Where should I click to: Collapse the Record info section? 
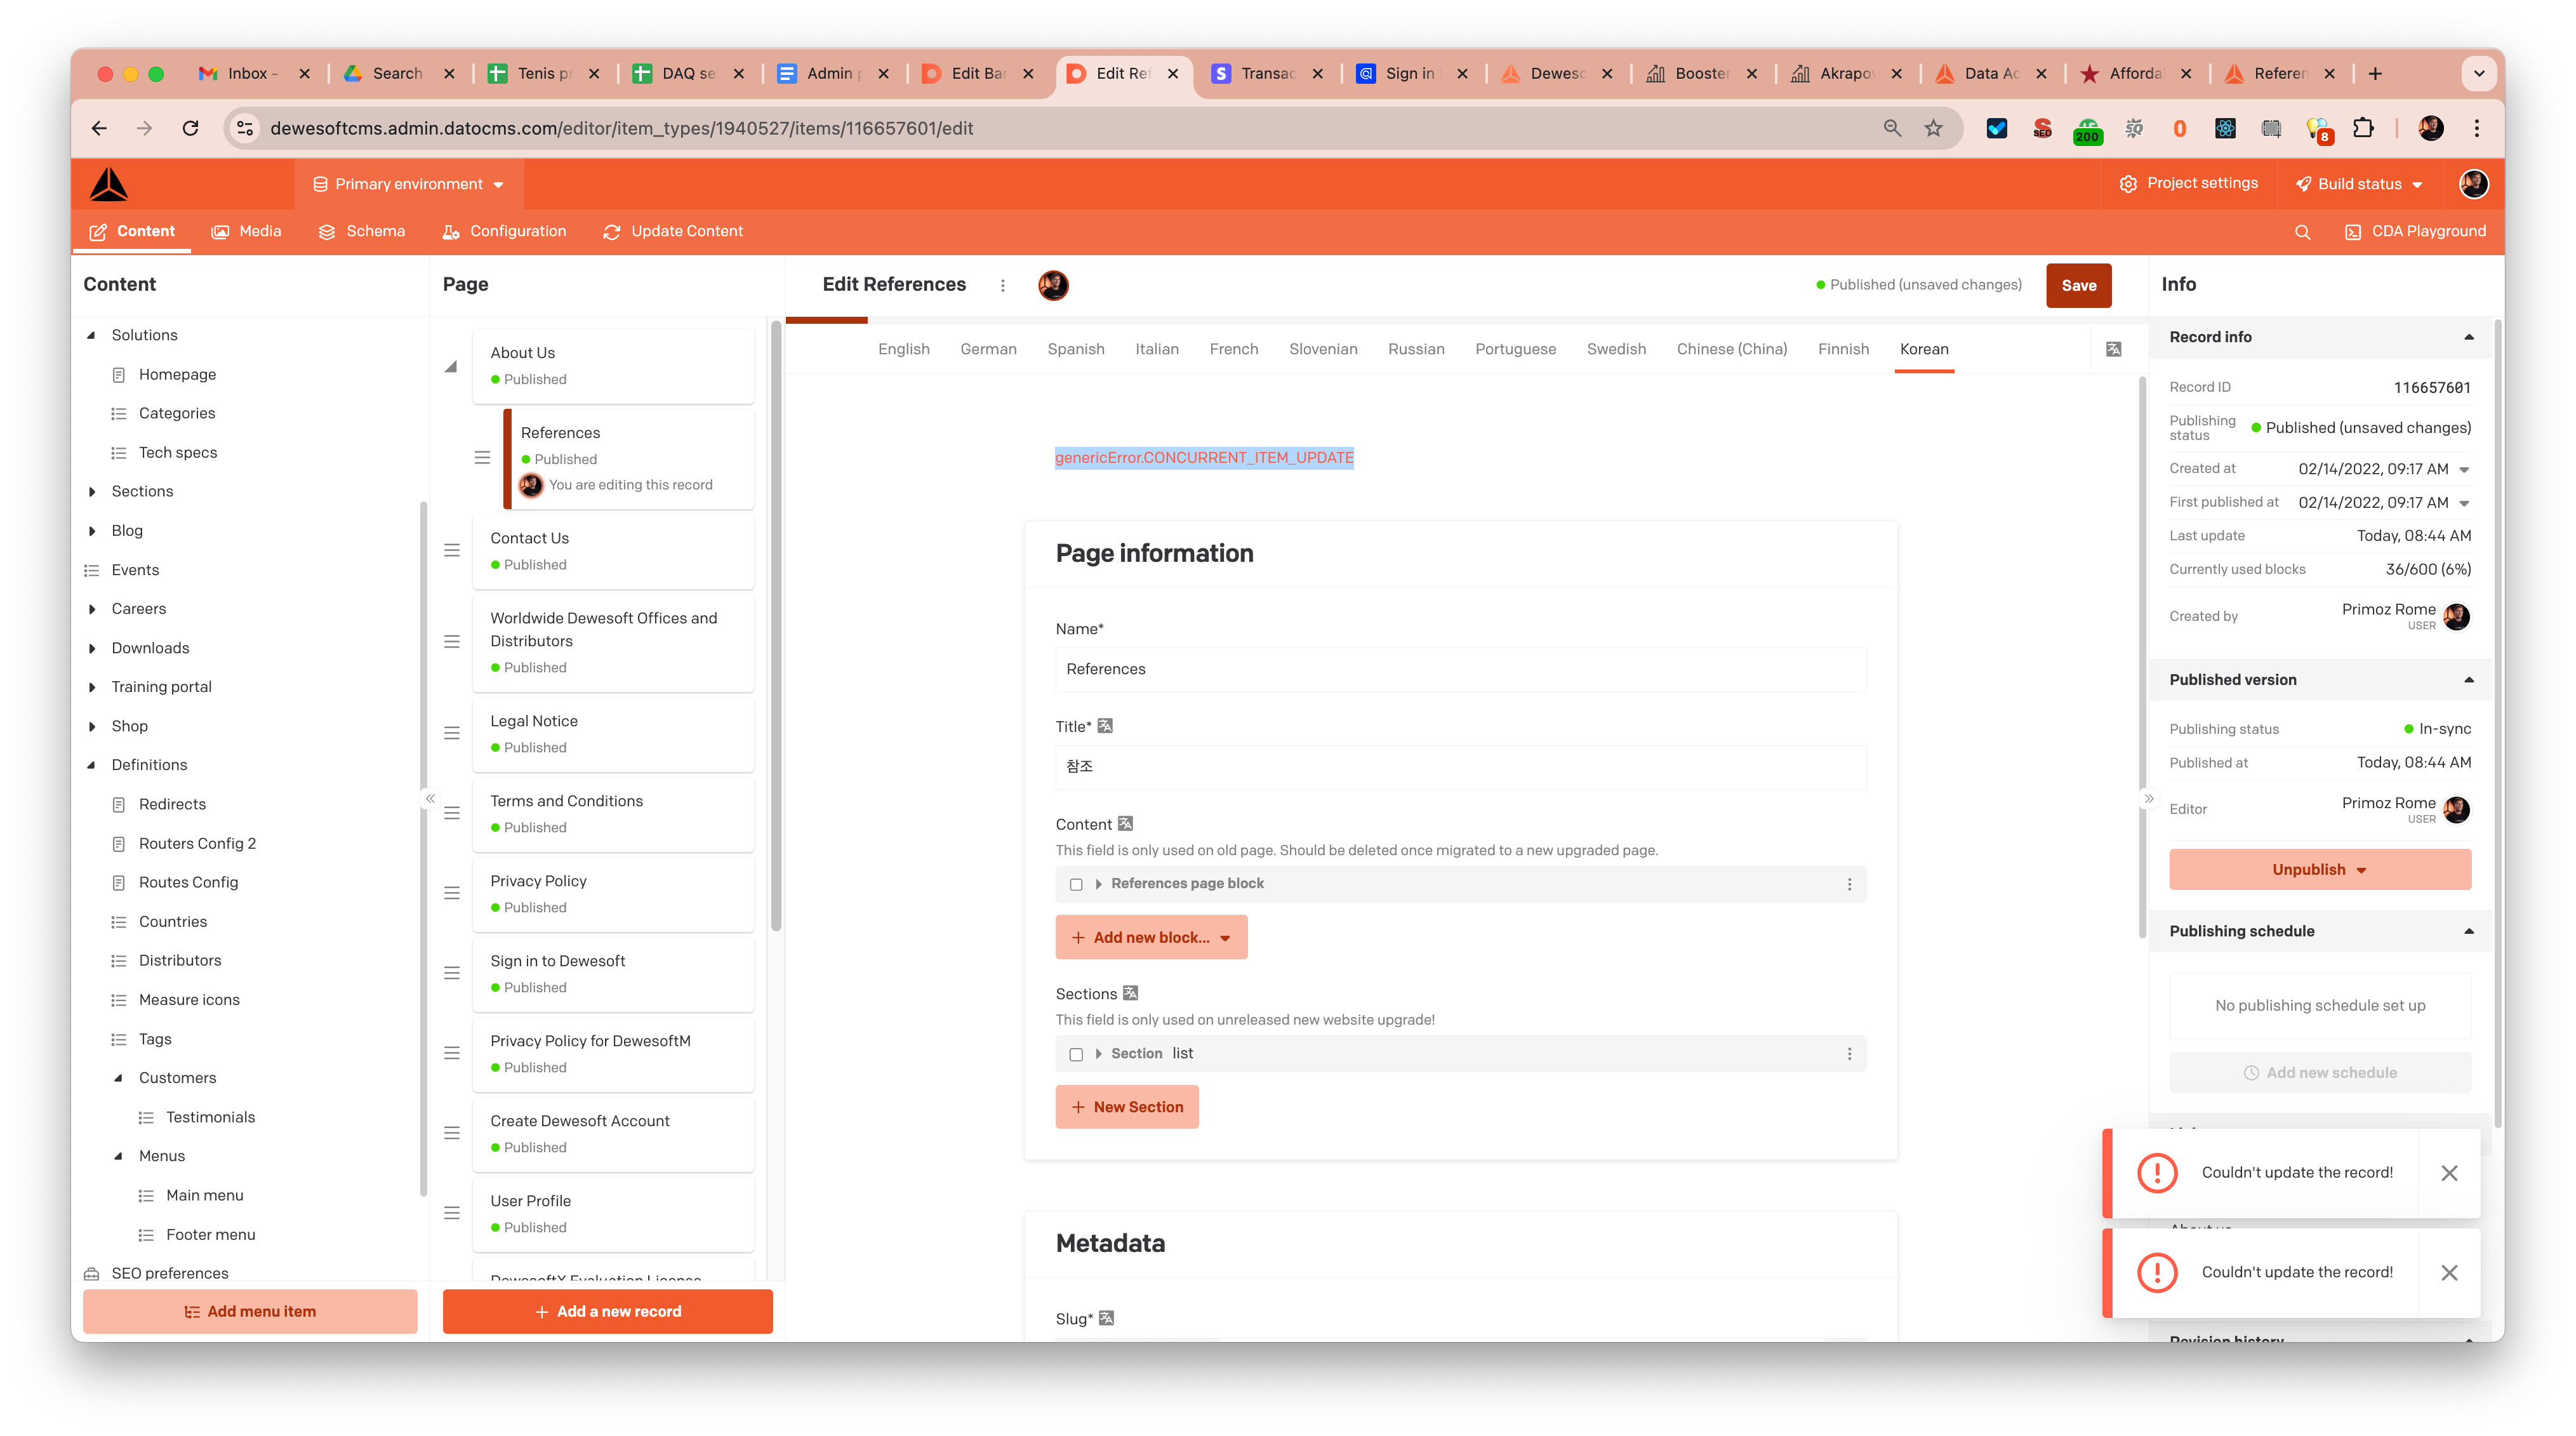point(2469,337)
